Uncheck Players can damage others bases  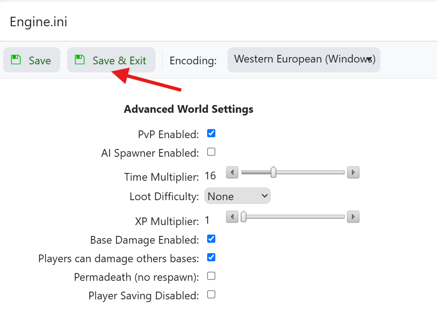pyautogui.click(x=211, y=257)
